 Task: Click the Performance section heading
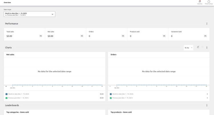pyautogui.click(x=12, y=24)
